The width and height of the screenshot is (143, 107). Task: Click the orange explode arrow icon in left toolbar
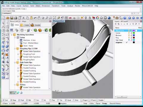(x=7, y=54)
